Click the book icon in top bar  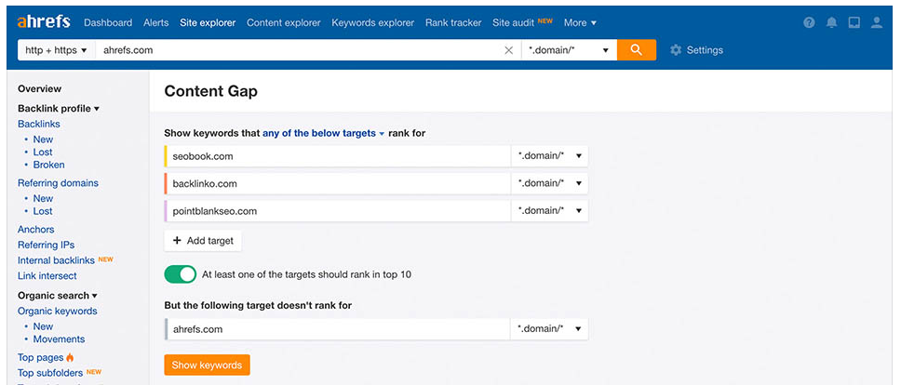854,23
